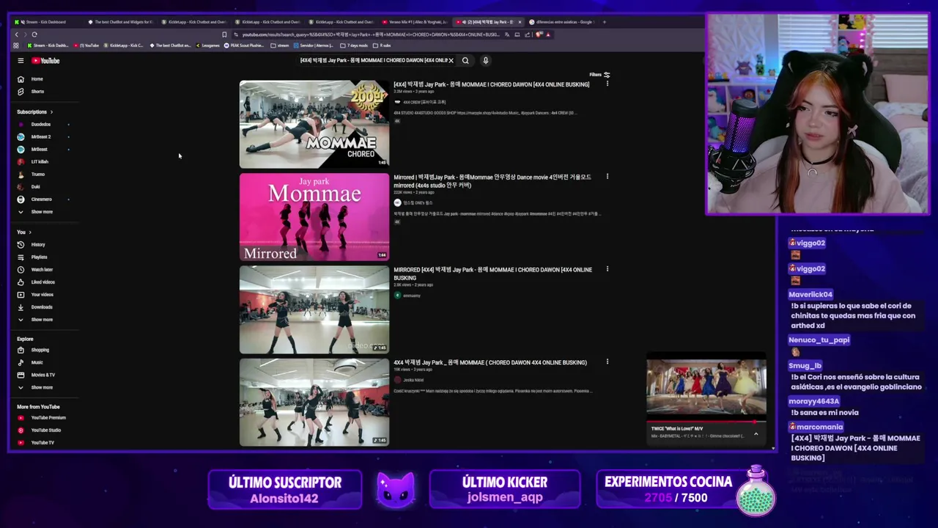Switch to Verano Mix #1 tab
This screenshot has height=528, width=938.
(x=414, y=22)
